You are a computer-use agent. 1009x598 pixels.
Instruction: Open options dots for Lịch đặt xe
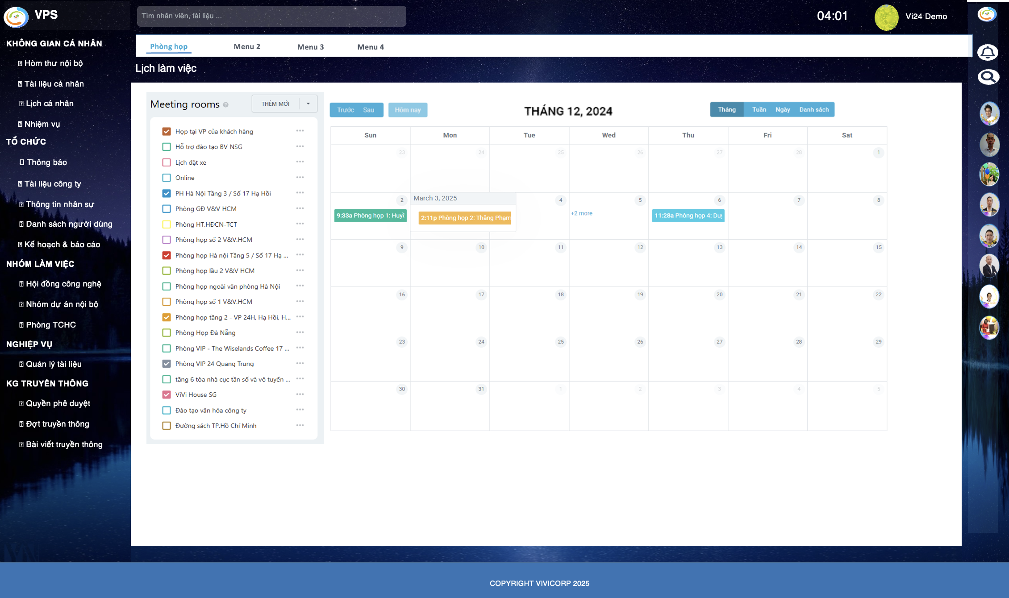tap(300, 162)
